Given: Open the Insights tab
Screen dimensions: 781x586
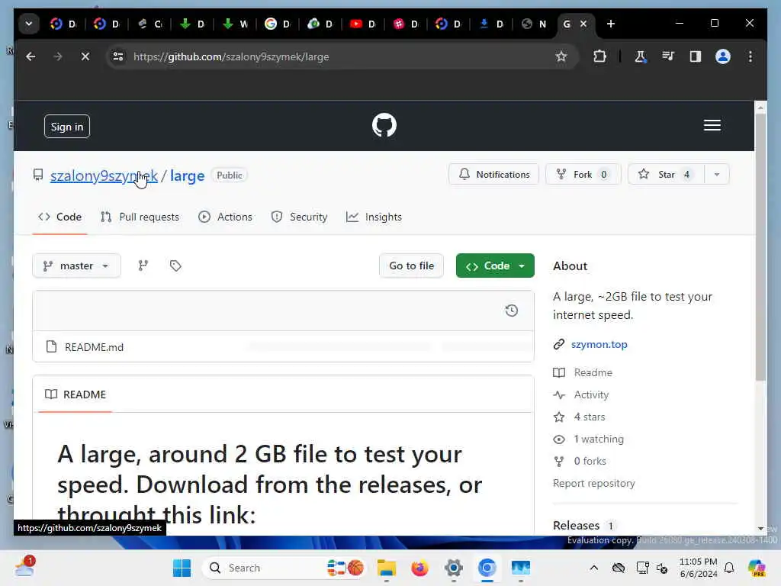Looking at the screenshot, I should pos(374,217).
